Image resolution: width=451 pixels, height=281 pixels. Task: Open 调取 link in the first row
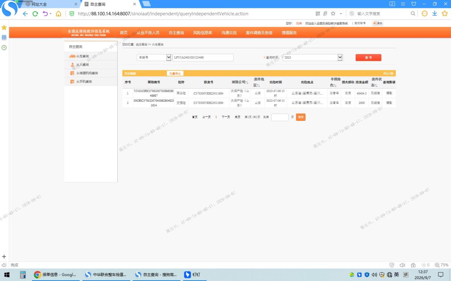point(389,93)
